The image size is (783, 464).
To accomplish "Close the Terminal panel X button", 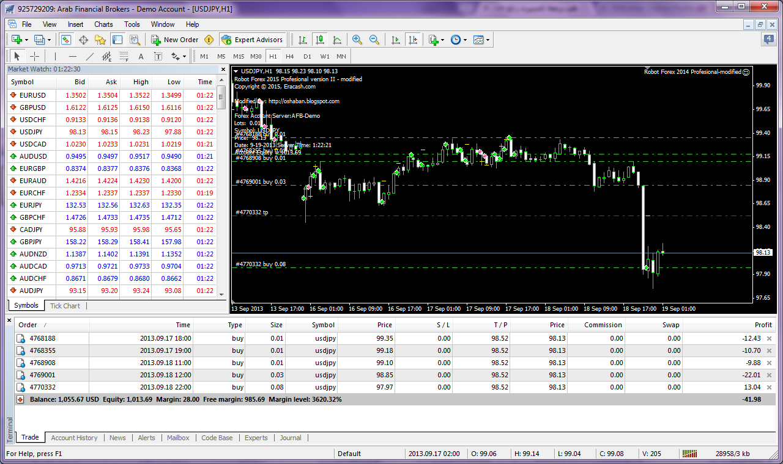I will pos(9,320).
